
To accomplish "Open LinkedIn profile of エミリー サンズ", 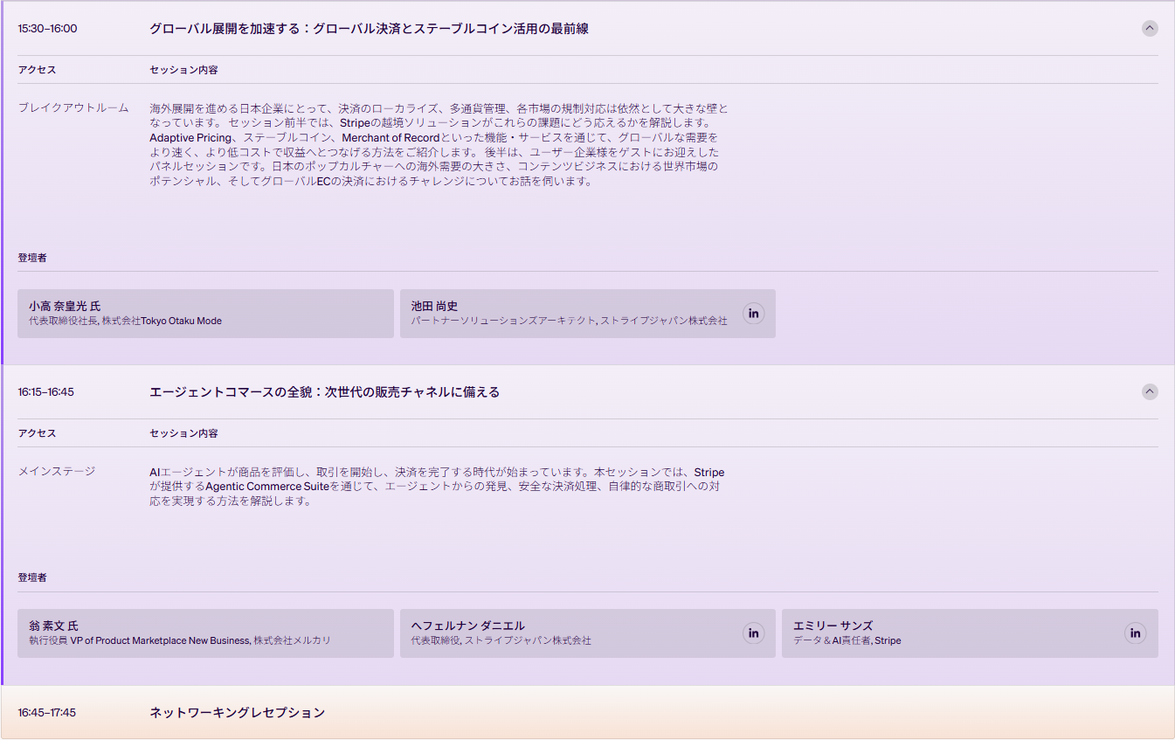I will click(1135, 633).
